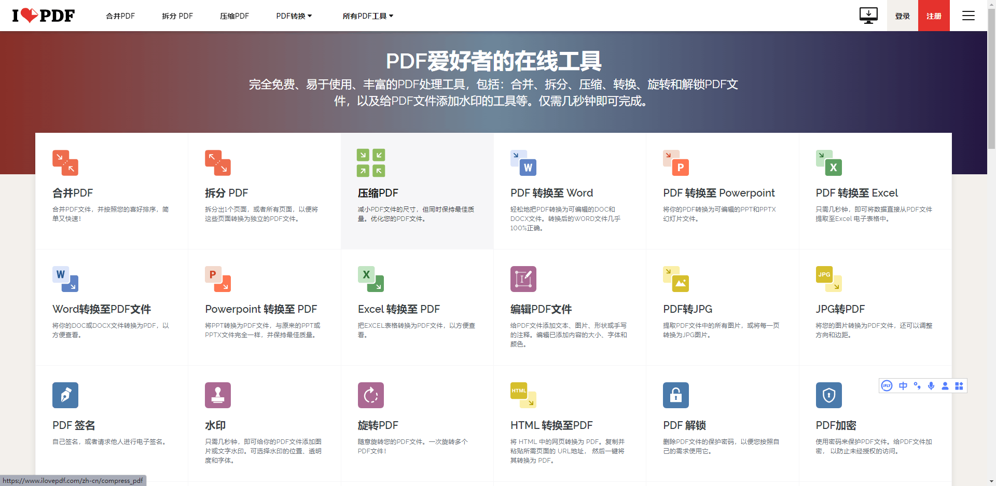Select the PDF转JPG image icon
The image size is (996, 486).
[x=676, y=279]
